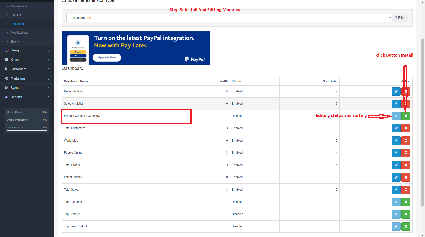Uninstall the Total Sales module
This screenshot has height=237, width=425.
coord(406,190)
